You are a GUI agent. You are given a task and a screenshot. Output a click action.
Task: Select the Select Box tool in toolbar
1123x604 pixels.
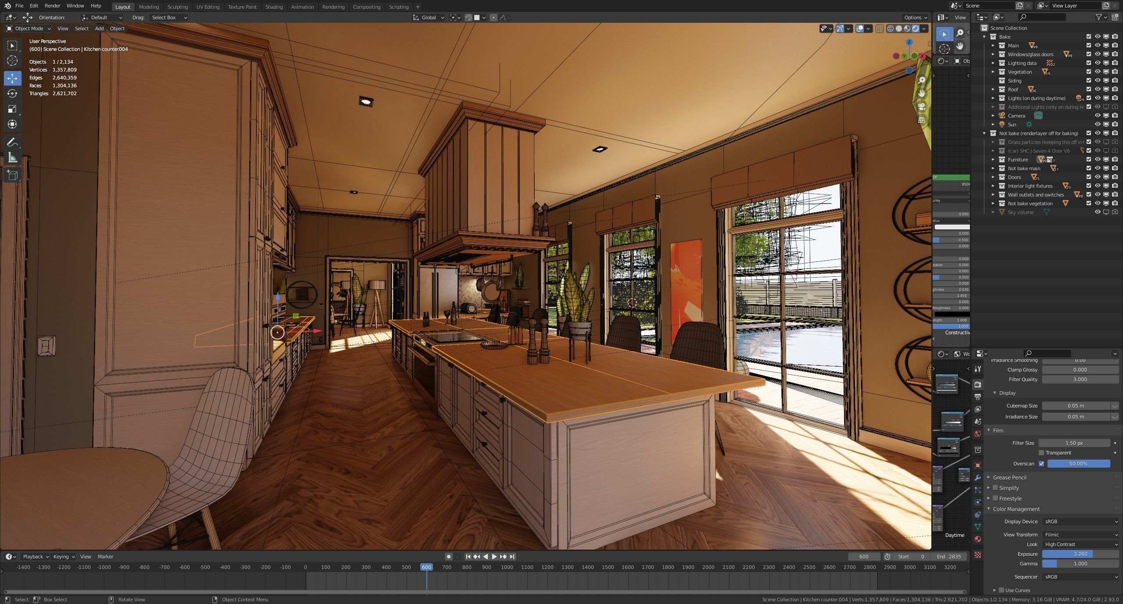tap(12, 46)
